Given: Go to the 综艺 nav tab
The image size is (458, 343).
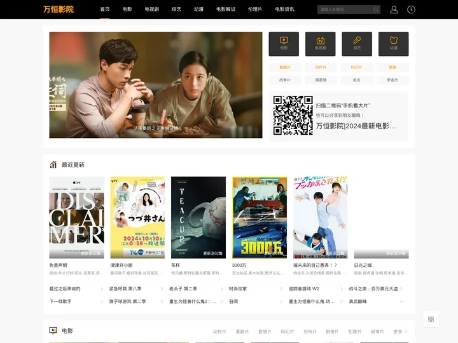Looking at the screenshot, I should click(x=176, y=10).
